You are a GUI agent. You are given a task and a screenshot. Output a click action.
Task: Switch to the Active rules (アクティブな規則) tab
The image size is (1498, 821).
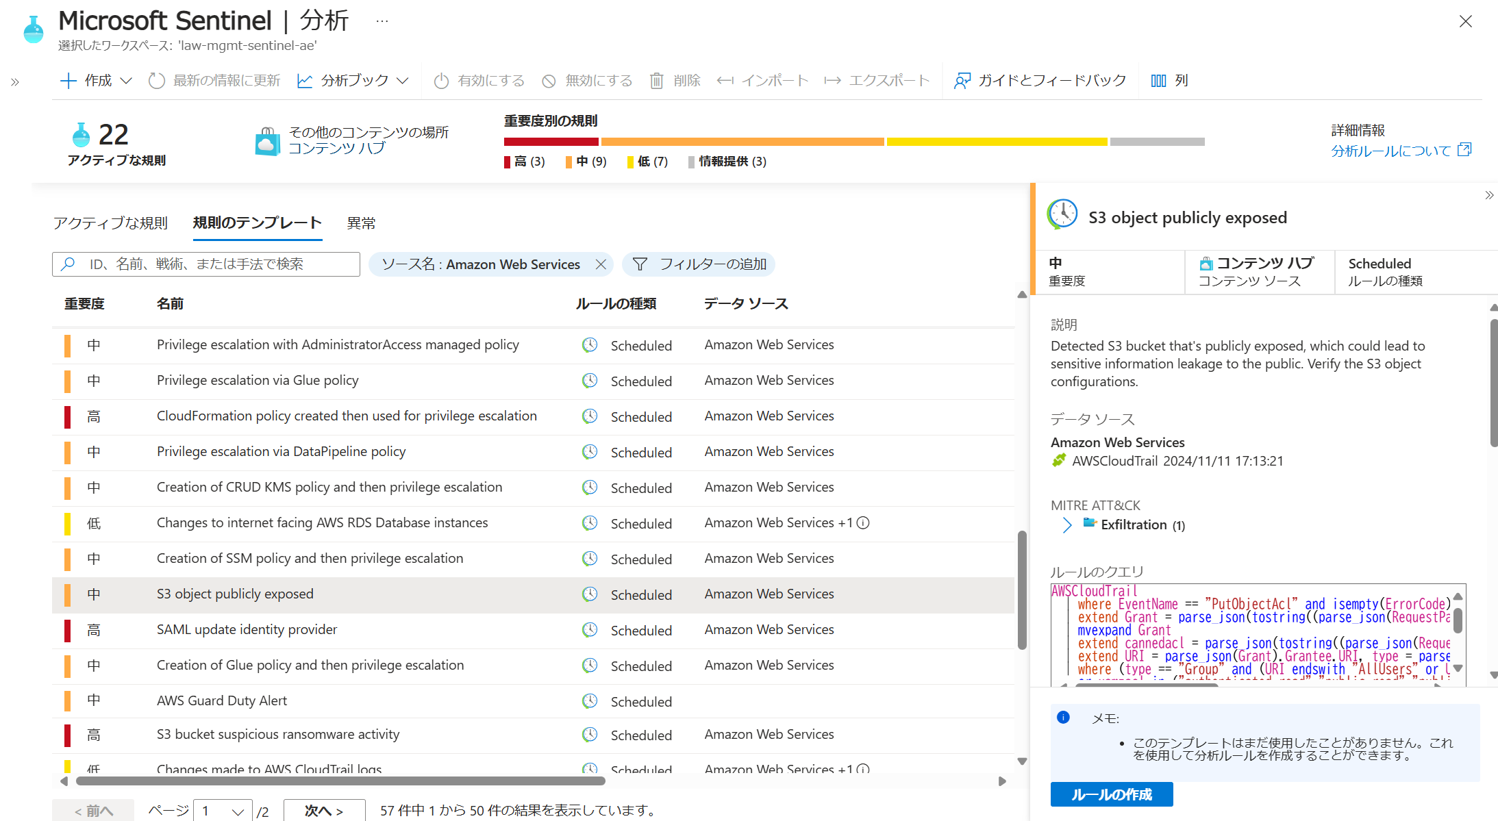[x=110, y=223]
